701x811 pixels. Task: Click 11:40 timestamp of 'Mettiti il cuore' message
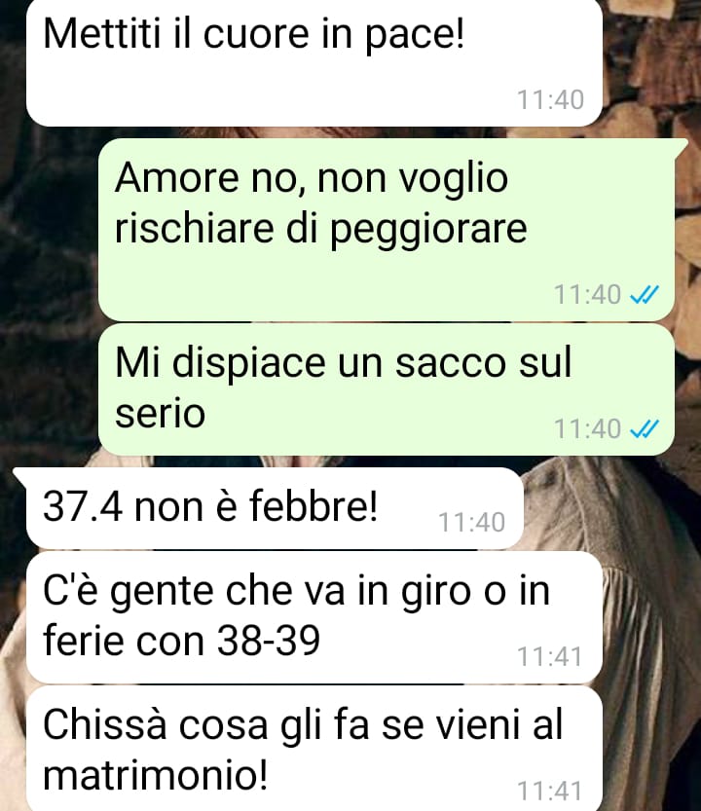tap(550, 100)
